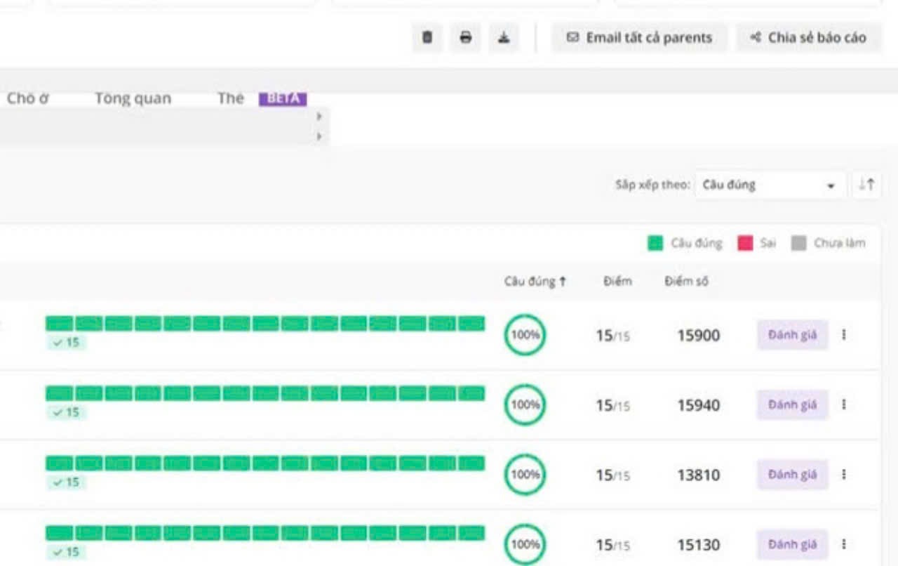The image size is (898, 566).
Task: Open the 'Sắp xếp theo' dropdown
Action: point(769,185)
